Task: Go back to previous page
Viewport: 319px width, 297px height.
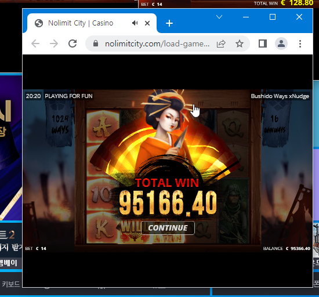Action: [x=35, y=44]
